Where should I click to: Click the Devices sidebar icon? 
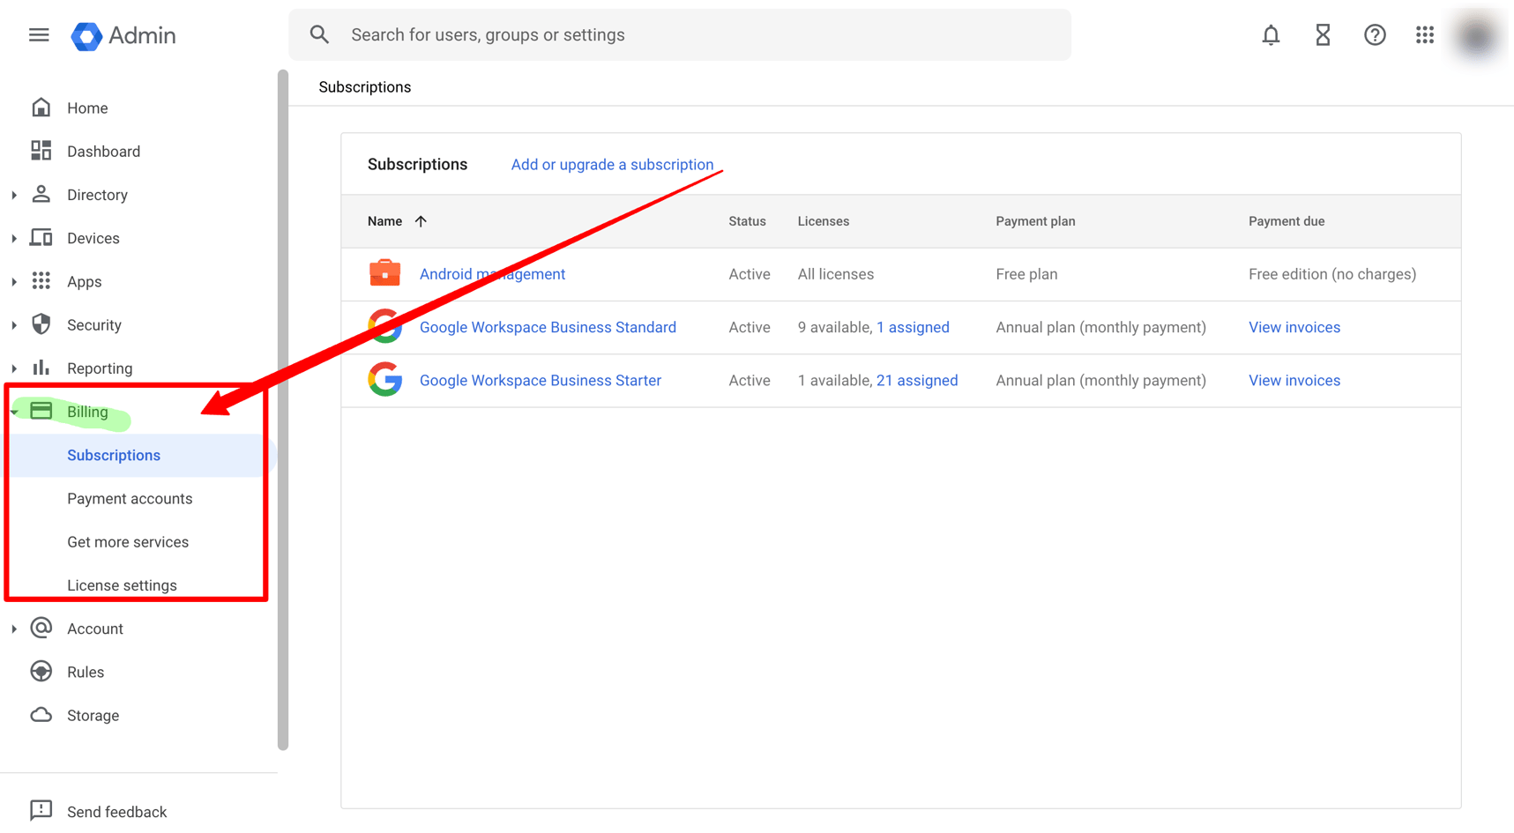pos(41,237)
